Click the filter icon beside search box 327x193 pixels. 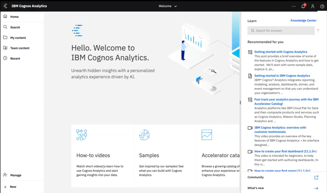pos(318,31)
